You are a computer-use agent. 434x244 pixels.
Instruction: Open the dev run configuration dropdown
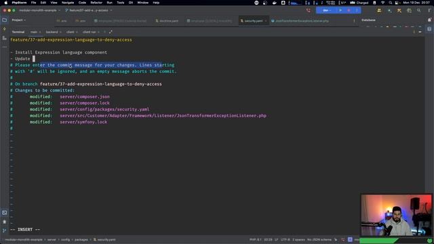coord(327,10)
